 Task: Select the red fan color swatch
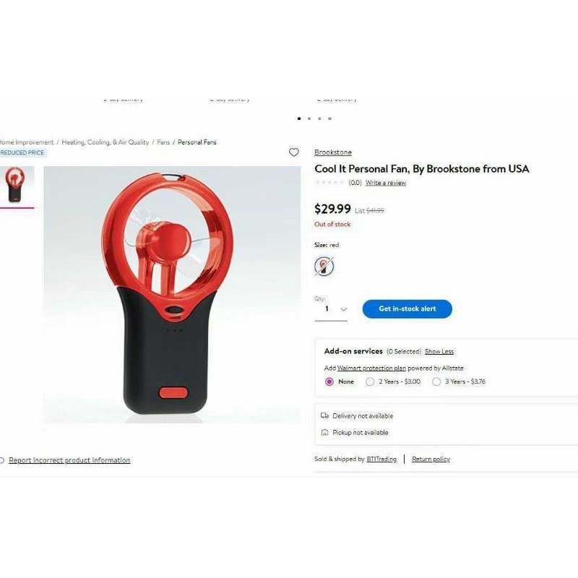pyautogui.click(x=324, y=266)
